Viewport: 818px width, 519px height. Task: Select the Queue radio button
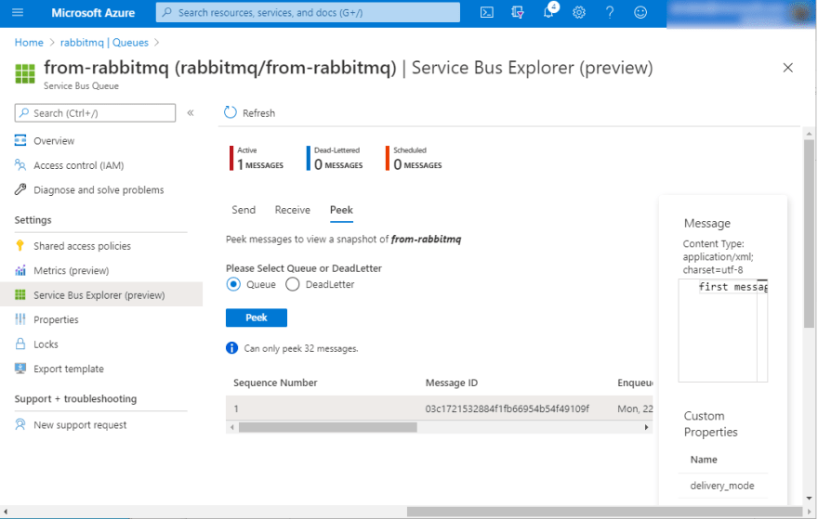(x=233, y=284)
